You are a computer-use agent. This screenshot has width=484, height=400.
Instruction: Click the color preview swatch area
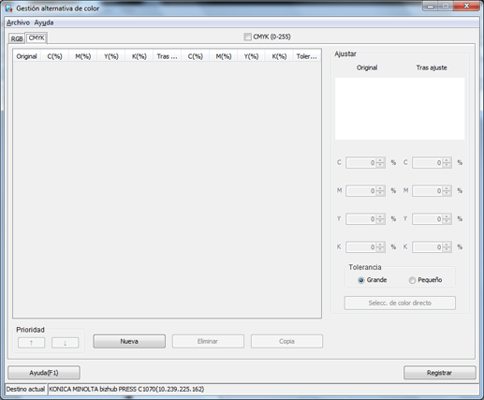(400, 109)
